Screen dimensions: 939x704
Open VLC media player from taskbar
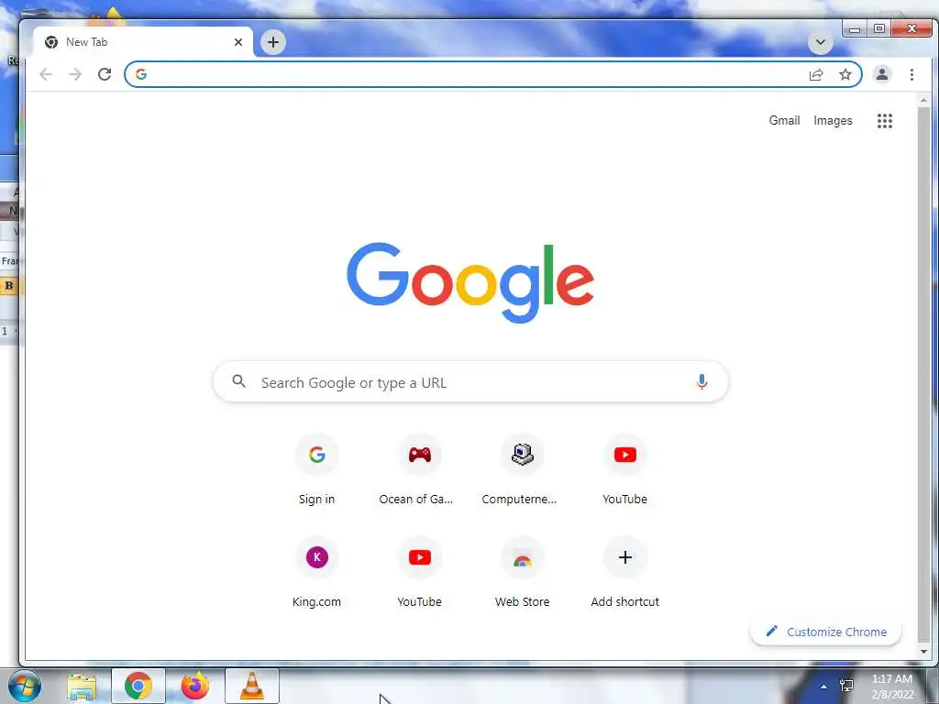pyautogui.click(x=251, y=686)
